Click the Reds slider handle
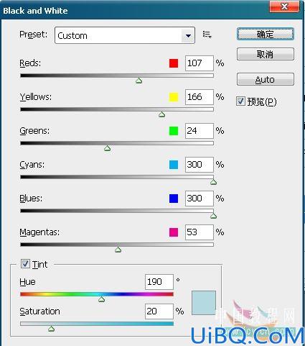Viewport: 305px width, 346px height. click(x=139, y=81)
